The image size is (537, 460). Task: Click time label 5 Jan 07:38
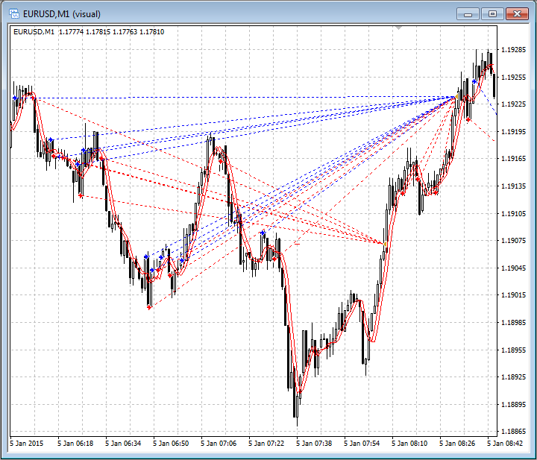[x=314, y=444]
